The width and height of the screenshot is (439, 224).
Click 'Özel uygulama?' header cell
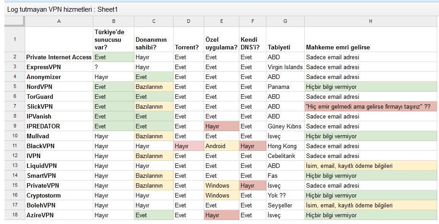point(221,40)
